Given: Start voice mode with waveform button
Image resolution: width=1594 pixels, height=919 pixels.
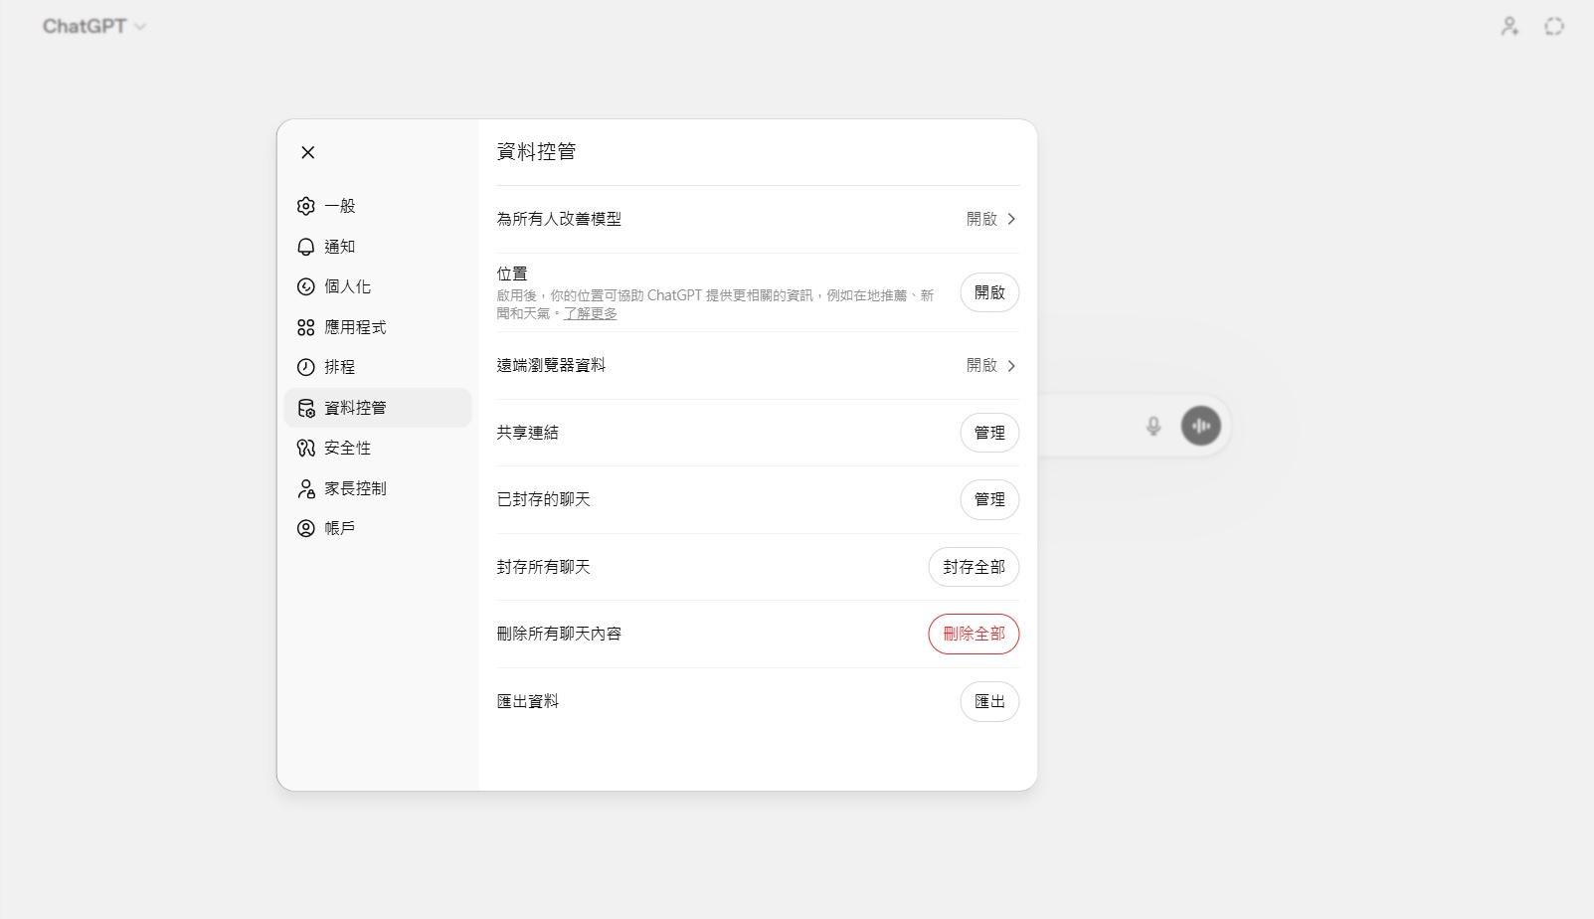Looking at the screenshot, I should (x=1200, y=426).
